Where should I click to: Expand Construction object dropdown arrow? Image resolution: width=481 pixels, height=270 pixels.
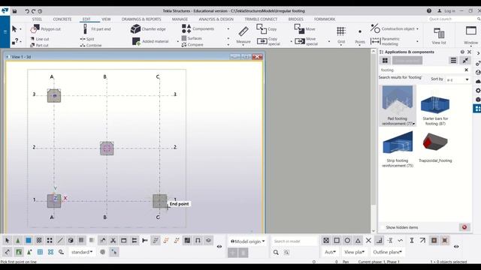[x=417, y=28]
